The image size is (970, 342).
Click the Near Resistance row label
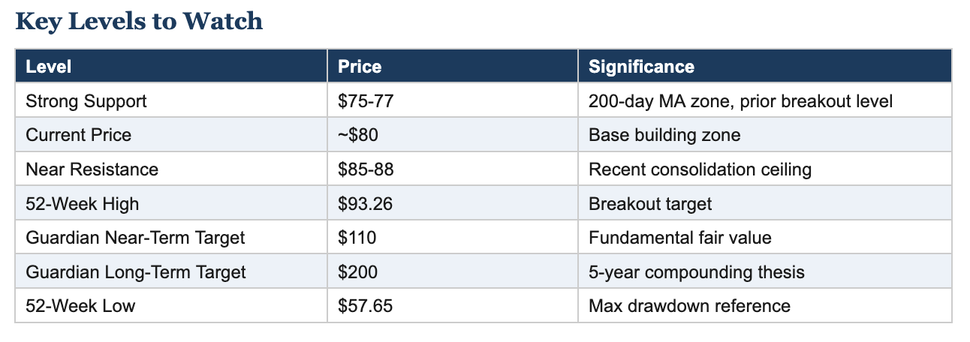(92, 169)
